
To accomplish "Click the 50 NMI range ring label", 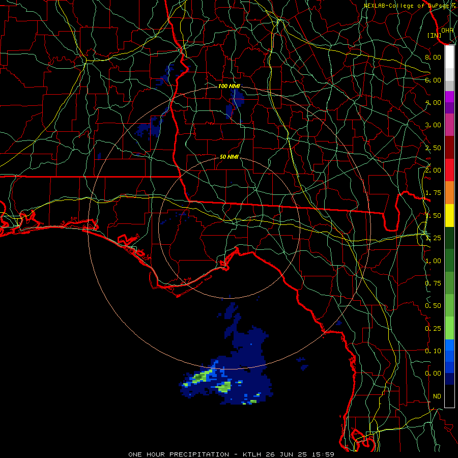I will pos(229,157).
